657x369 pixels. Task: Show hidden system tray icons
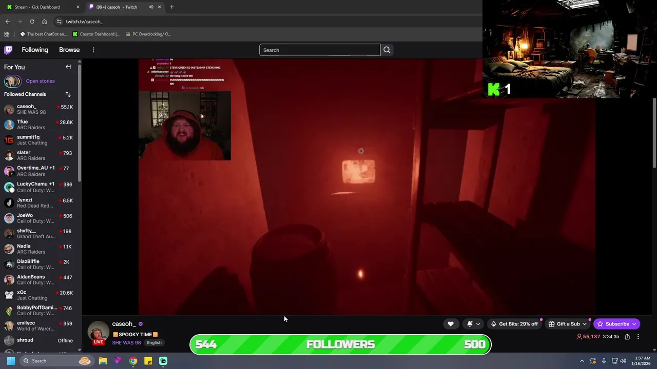(582, 361)
